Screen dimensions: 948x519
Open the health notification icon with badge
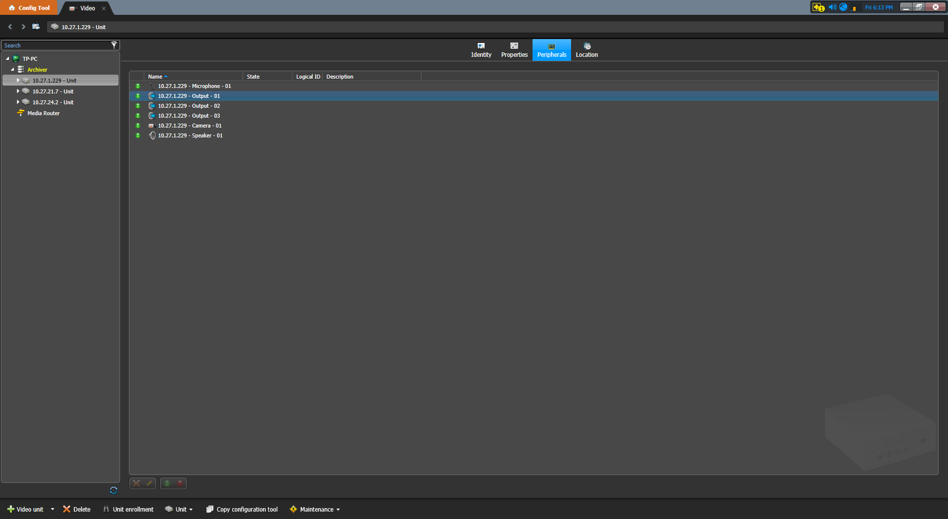pos(818,7)
